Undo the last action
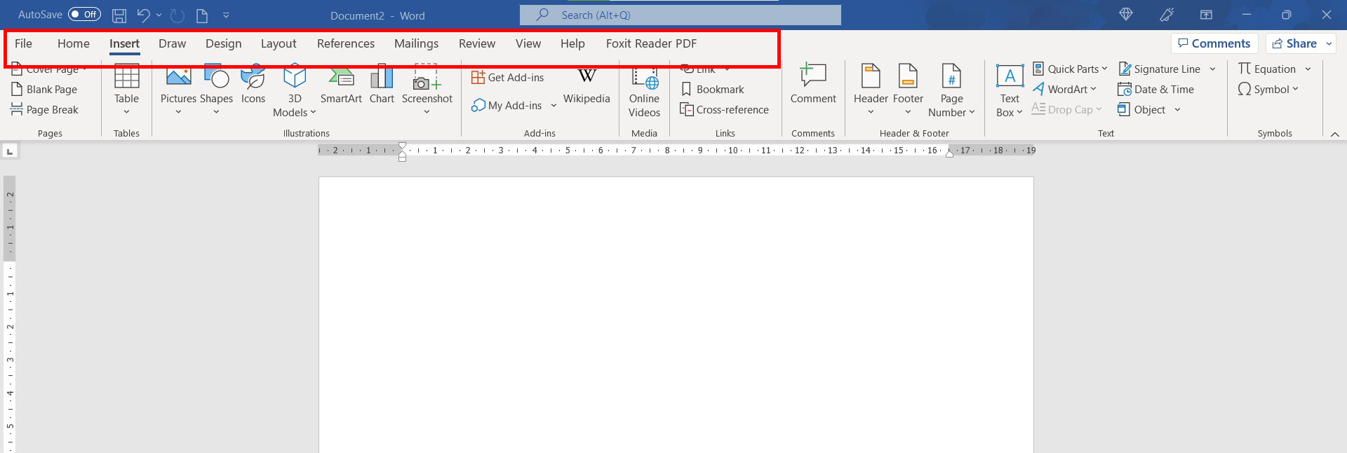The height and width of the screenshot is (453, 1347). pos(143,15)
